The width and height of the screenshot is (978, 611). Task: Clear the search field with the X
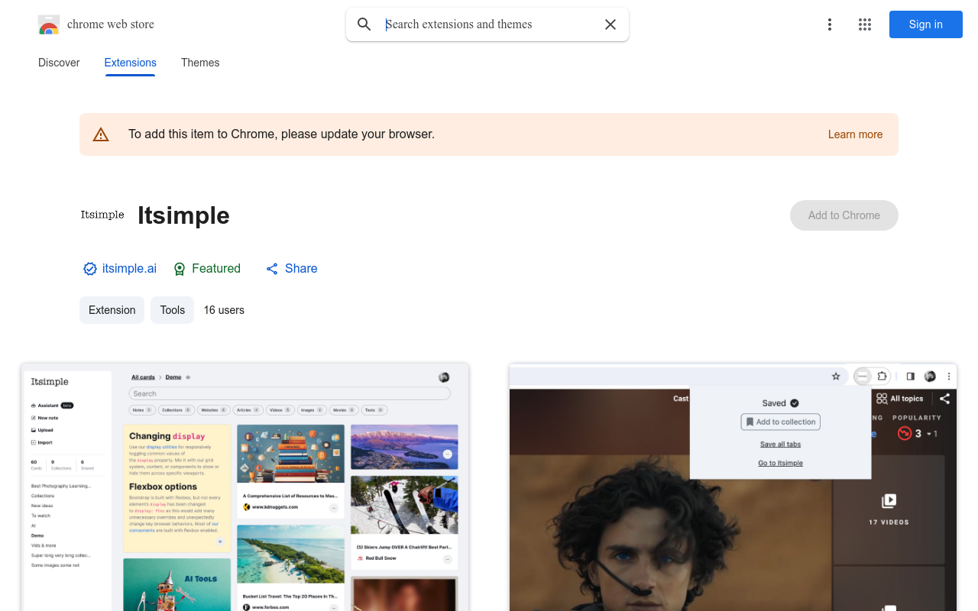[x=610, y=24]
